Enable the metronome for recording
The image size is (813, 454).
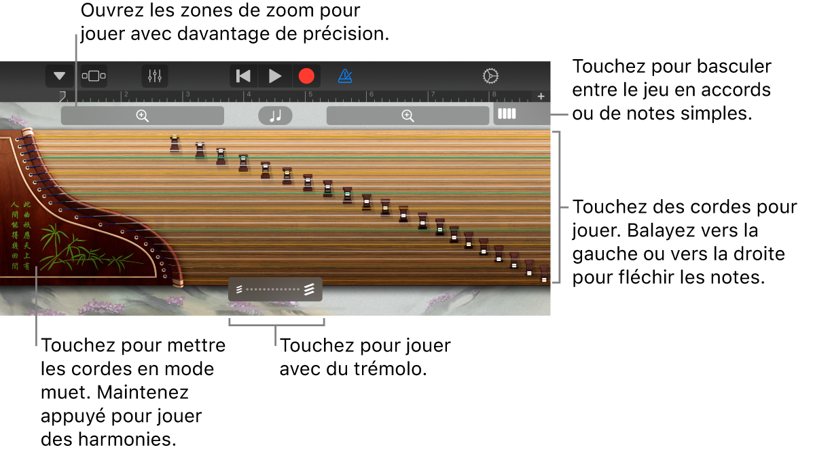tap(345, 76)
